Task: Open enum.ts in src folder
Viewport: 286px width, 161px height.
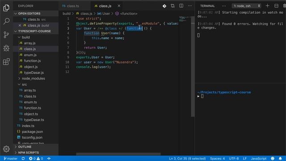Action: click(36, 102)
